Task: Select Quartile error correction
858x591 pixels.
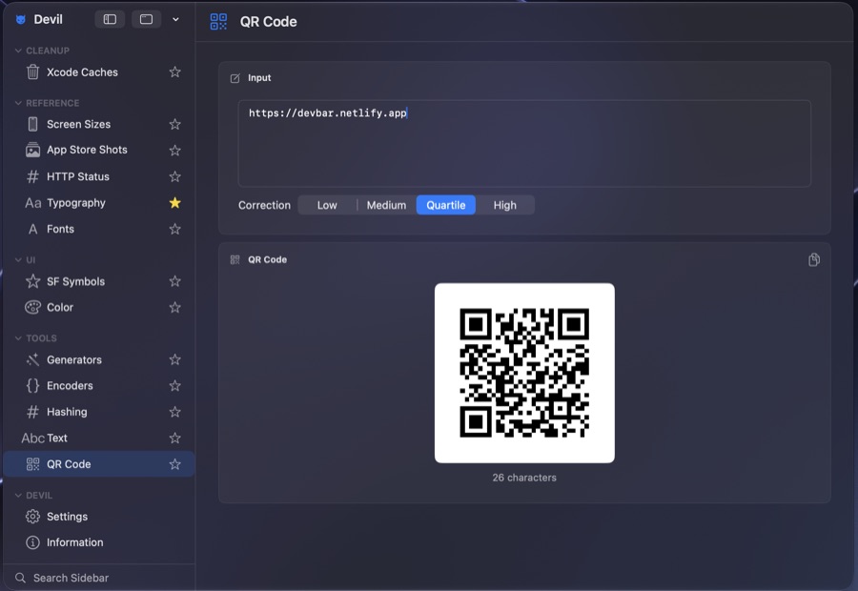Action: pyautogui.click(x=446, y=205)
